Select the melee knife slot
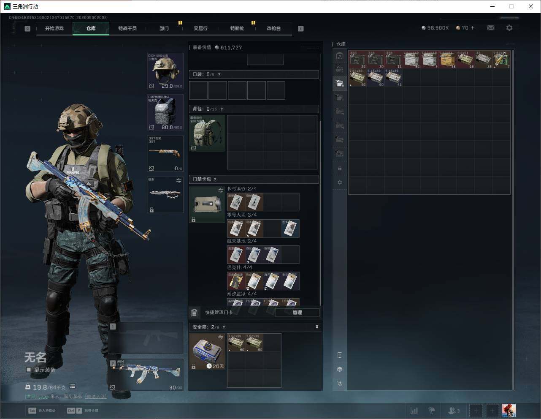 tap(165, 195)
